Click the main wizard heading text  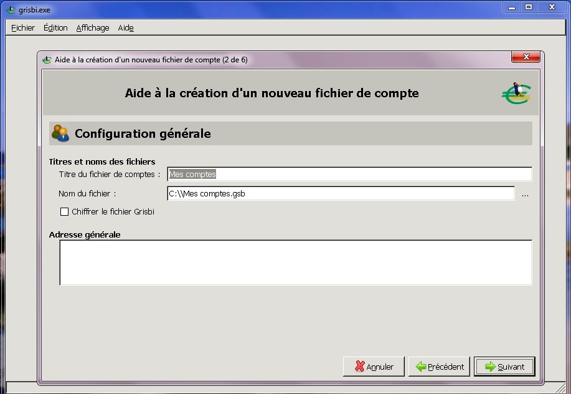tap(271, 94)
